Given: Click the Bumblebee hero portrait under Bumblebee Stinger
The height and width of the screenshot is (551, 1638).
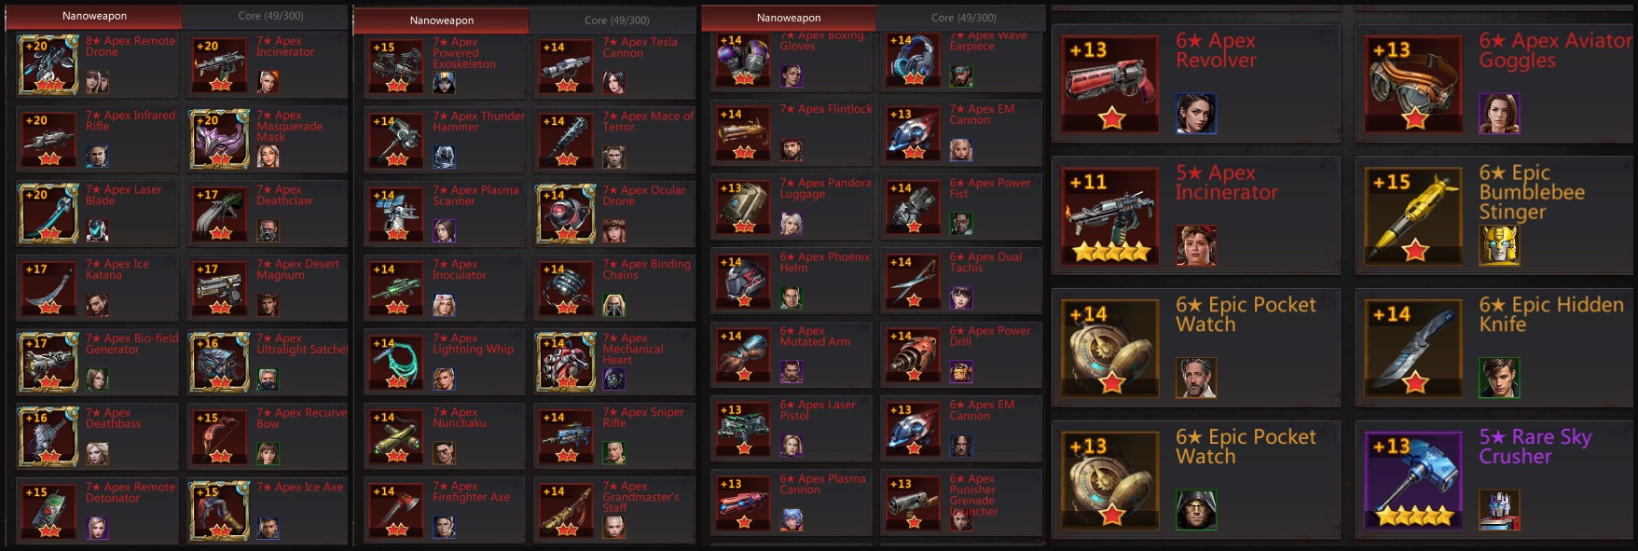Looking at the screenshot, I should [x=1499, y=246].
